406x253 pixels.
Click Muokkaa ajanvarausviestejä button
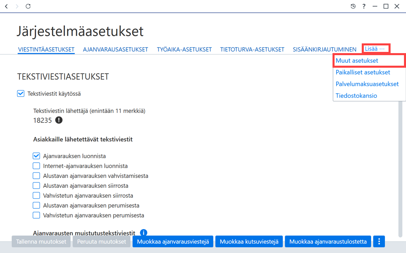point(173,242)
